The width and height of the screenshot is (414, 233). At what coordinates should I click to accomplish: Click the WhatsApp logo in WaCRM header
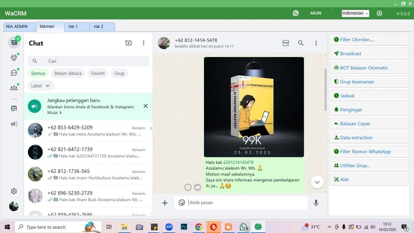click(x=295, y=13)
